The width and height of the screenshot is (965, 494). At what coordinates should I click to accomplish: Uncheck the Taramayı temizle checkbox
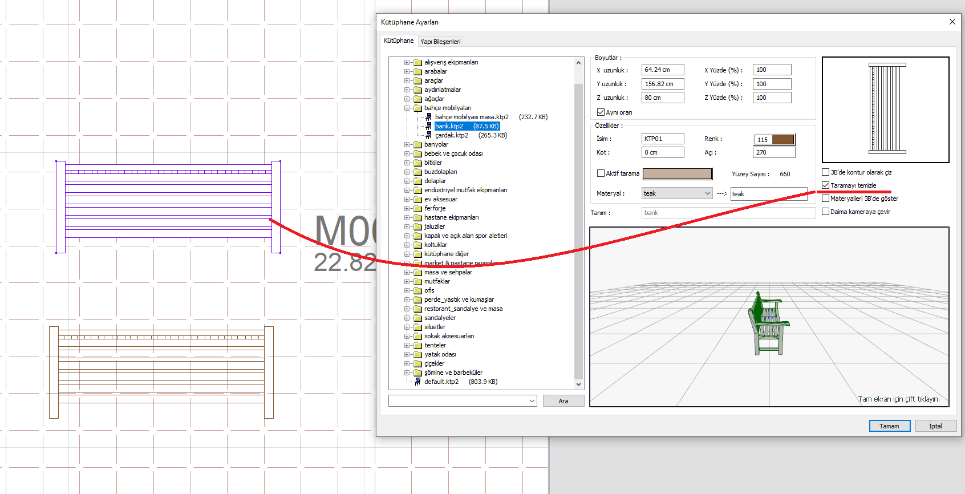click(x=825, y=185)
